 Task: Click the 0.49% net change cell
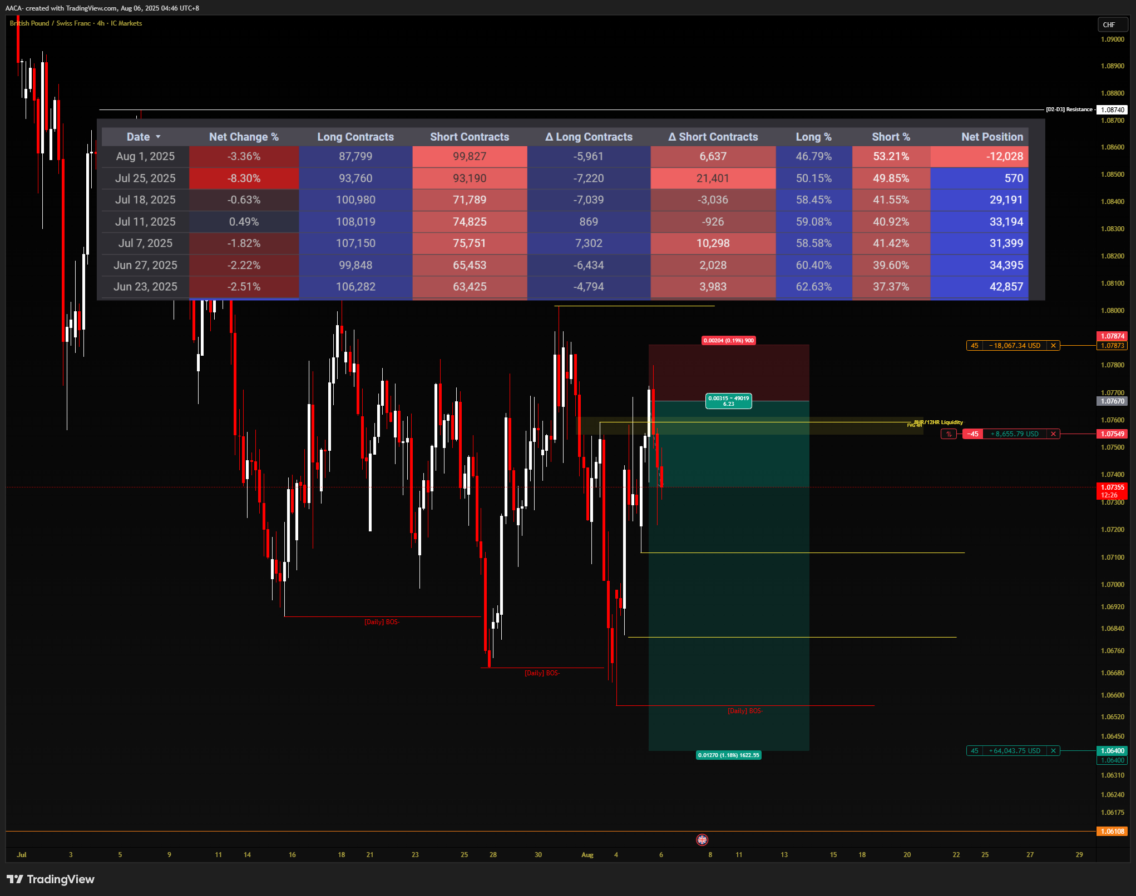pos(244,222)
